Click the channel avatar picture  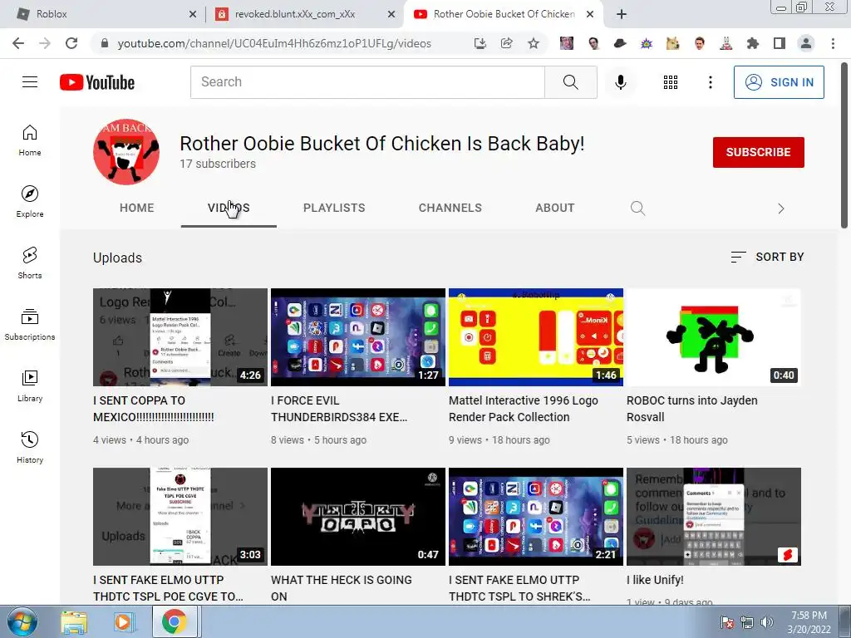pos(126,152)
